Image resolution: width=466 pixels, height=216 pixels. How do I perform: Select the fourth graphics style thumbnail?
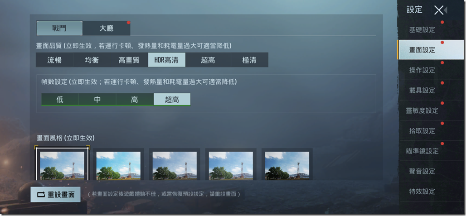pyautogui.click(x=231, y=165)
